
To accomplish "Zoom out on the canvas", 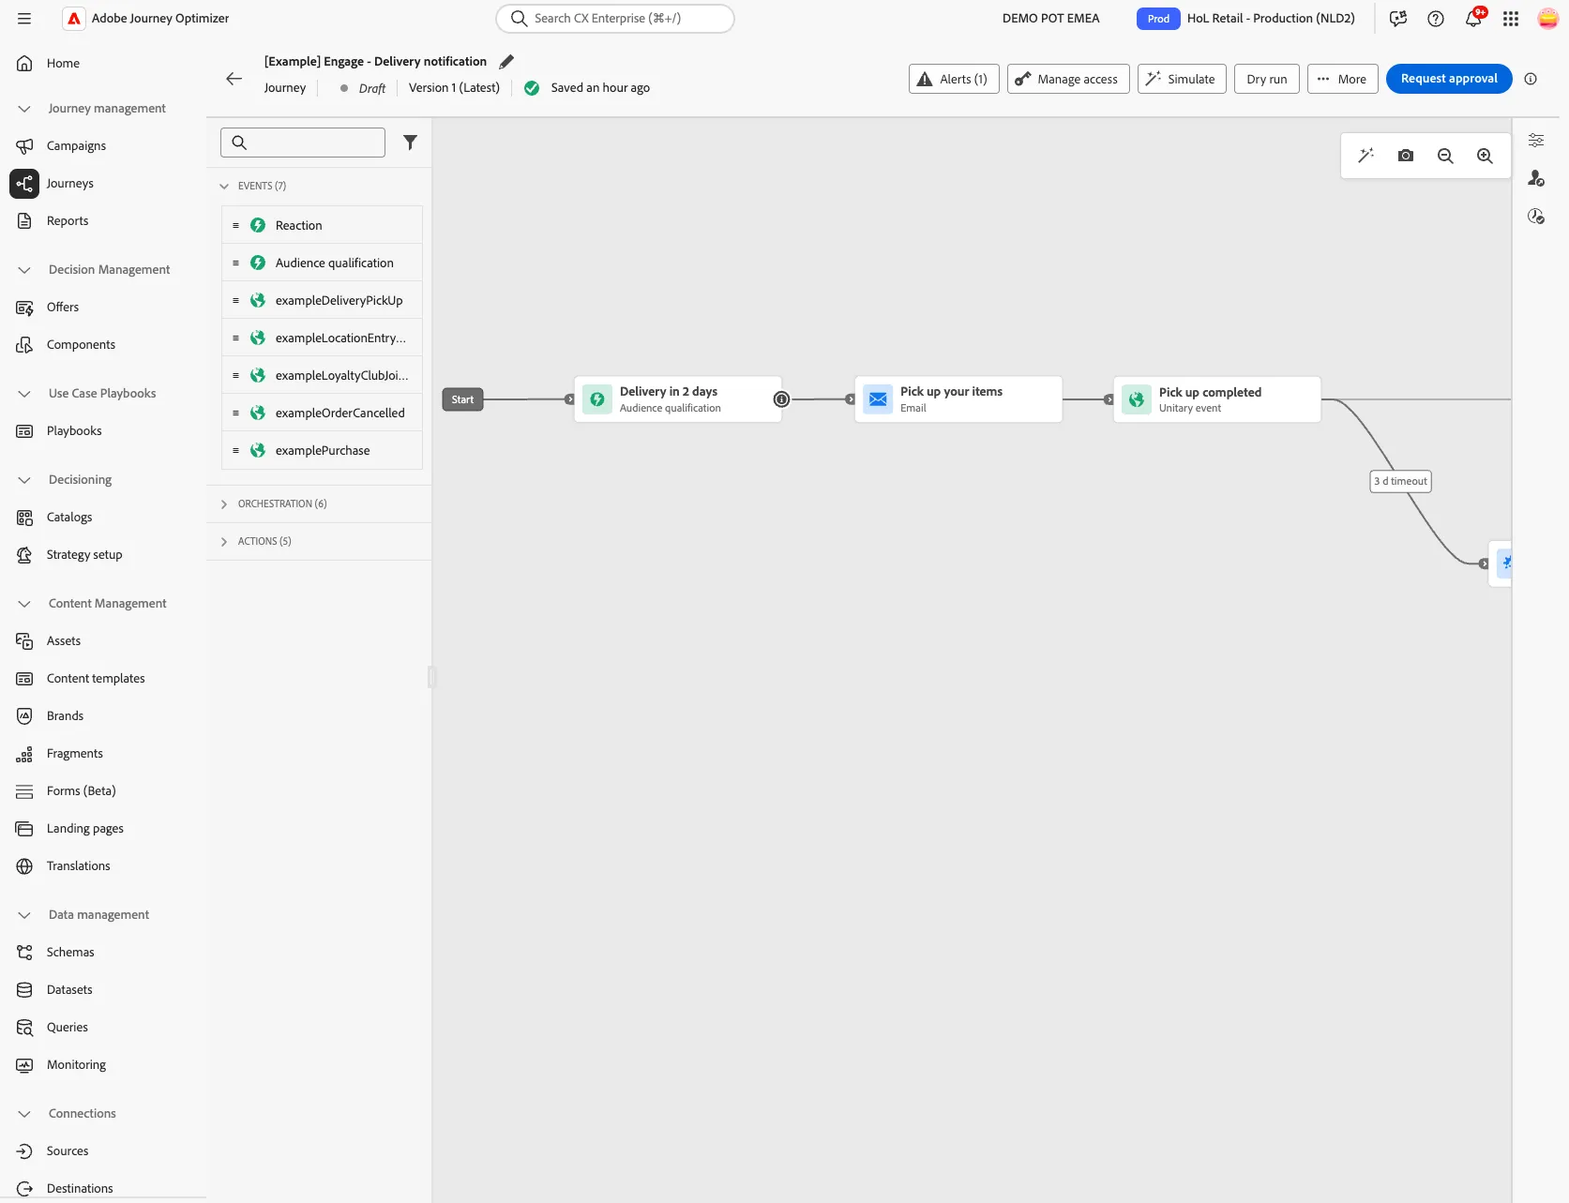I will (x=1445, y=156).
